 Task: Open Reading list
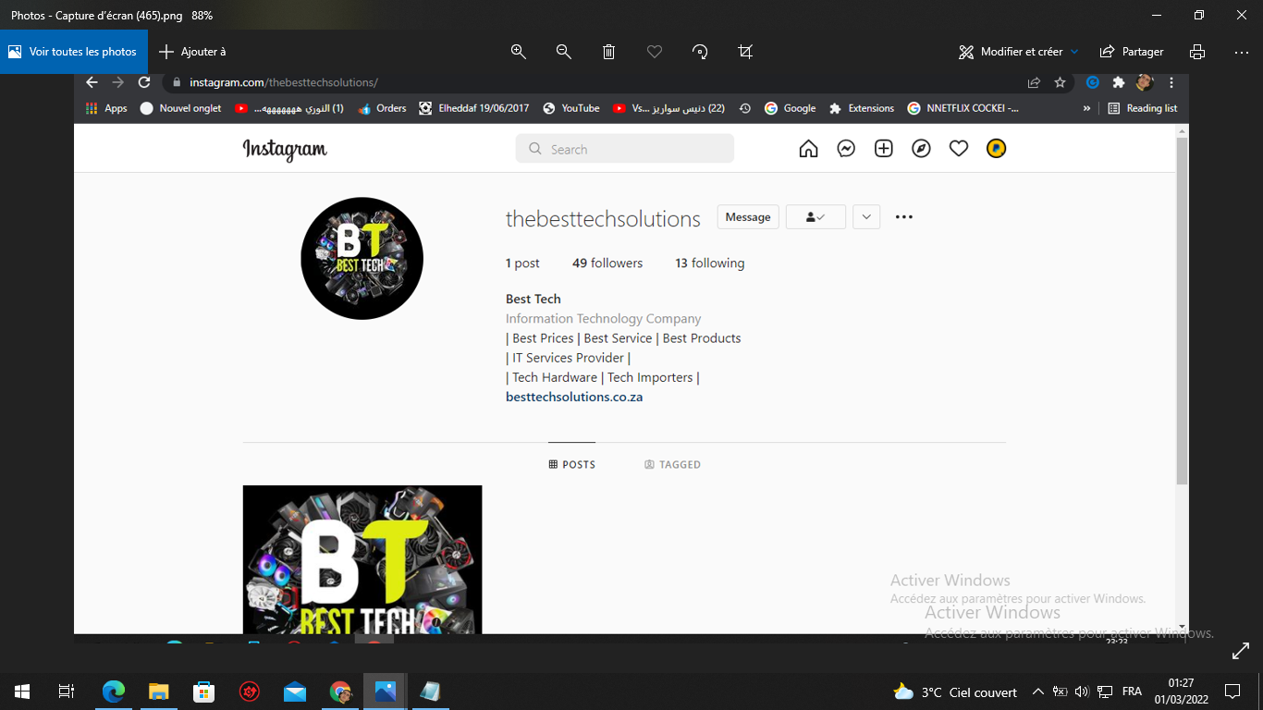tap(1143, 108)
